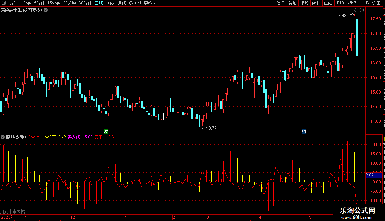
Task: Click the 标记 mark button
Action: pyautogui.click(x=352, y=3)
